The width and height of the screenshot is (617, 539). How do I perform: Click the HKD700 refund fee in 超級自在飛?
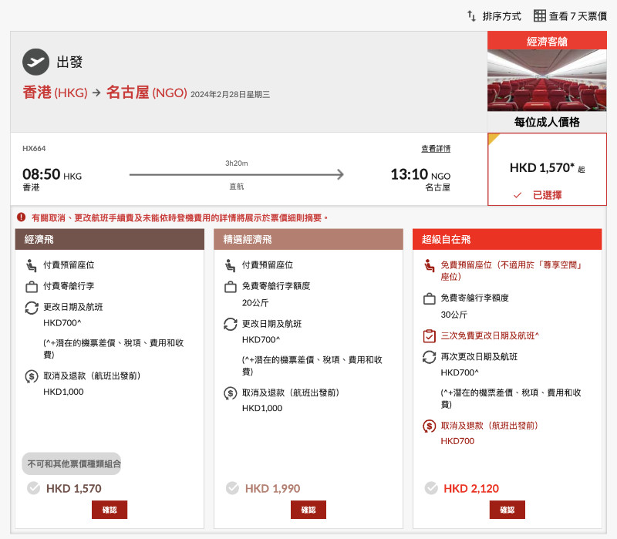click(x=457, y=441)
